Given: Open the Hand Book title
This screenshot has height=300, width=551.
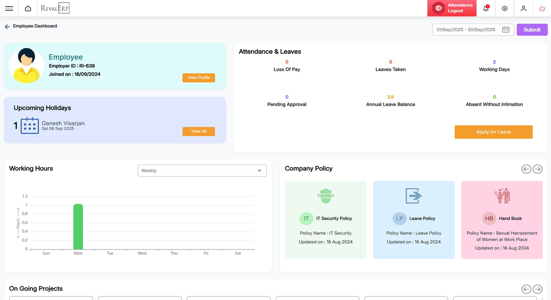Looking at the screenshot, I should [x=510, y=218].
